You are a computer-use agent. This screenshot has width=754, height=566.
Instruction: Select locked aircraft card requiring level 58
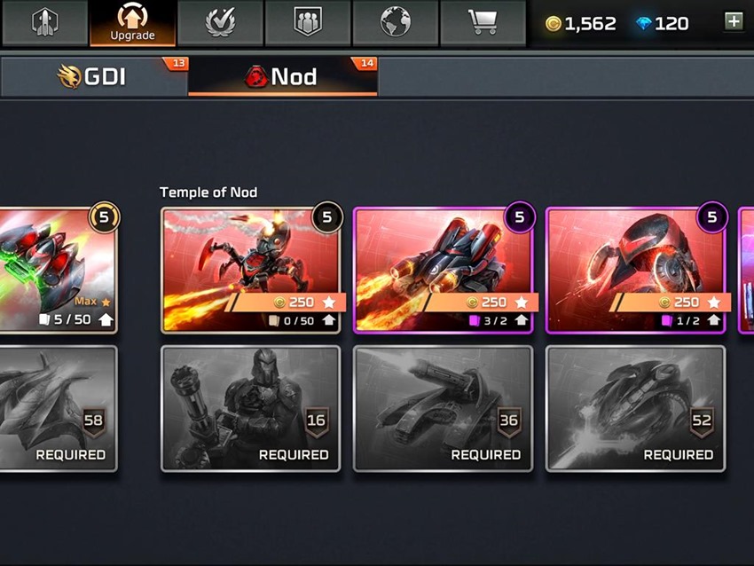click(x=59, y=408)
